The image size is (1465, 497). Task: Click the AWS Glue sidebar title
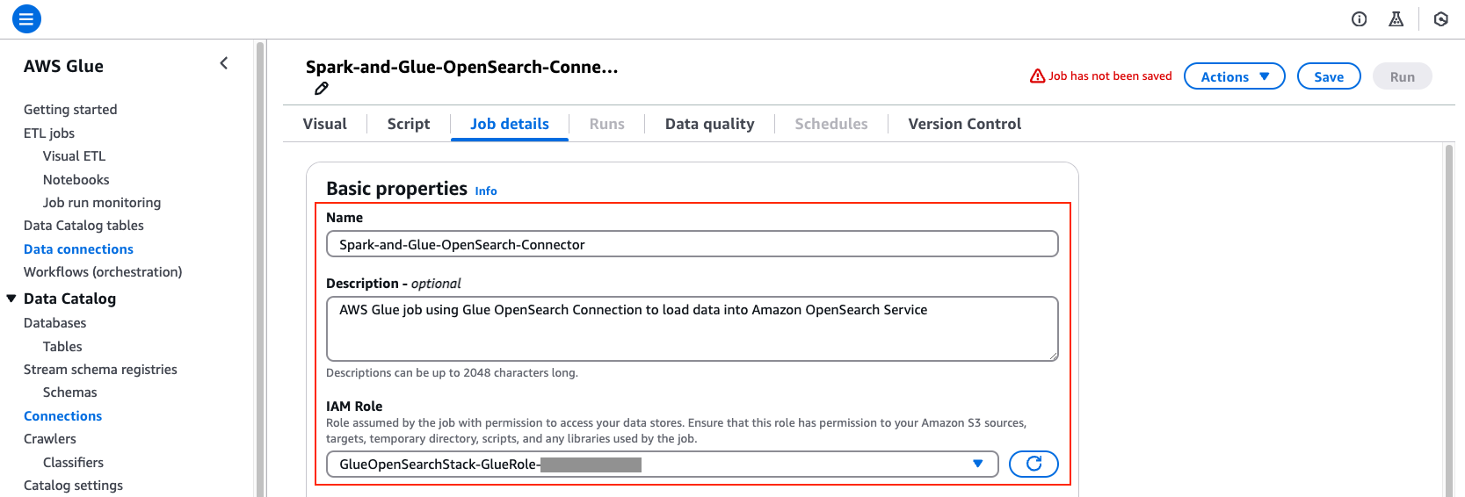(63, 66)
